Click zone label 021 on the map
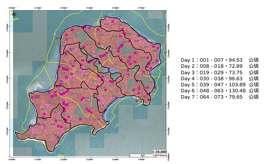Screen dimensions: 271x164 (123, 87)
